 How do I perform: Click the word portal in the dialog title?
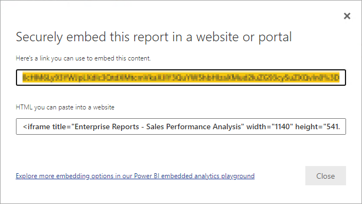pos(275,38)
